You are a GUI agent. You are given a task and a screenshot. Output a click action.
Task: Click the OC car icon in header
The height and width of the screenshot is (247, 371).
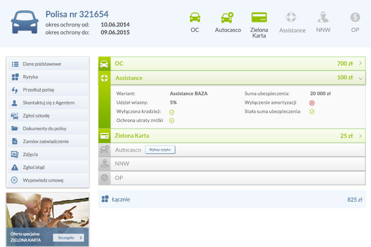pos(195,17)
